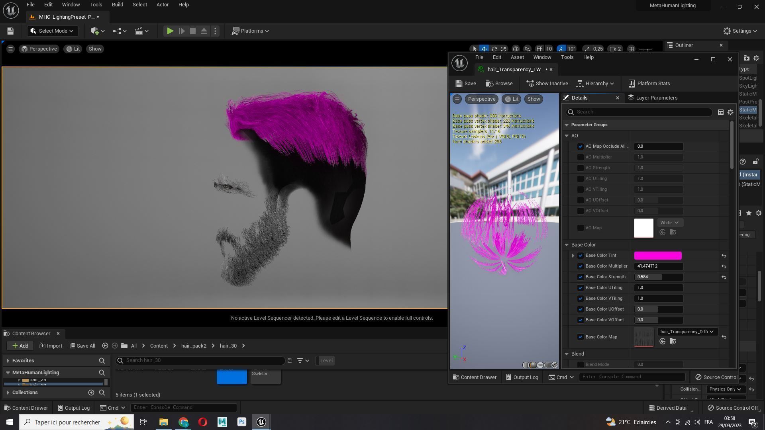Click Show Inactive button

tap(547, 84)
